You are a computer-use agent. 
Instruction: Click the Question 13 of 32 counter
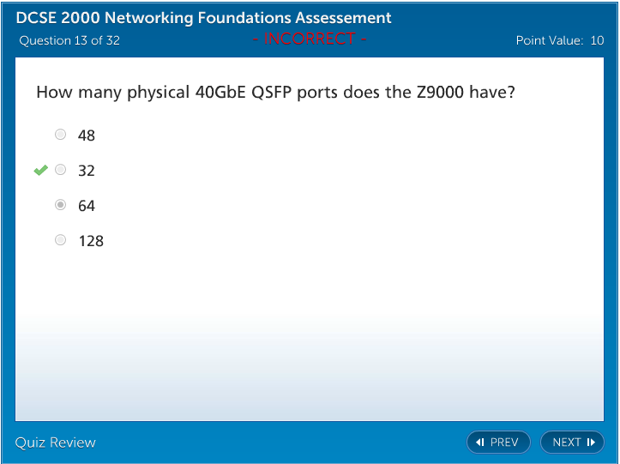69,40
